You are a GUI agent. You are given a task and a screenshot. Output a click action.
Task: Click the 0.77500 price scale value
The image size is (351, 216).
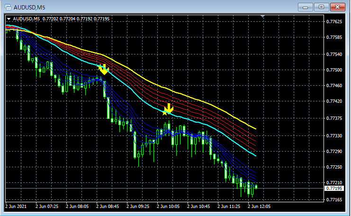tap(334, 70)
